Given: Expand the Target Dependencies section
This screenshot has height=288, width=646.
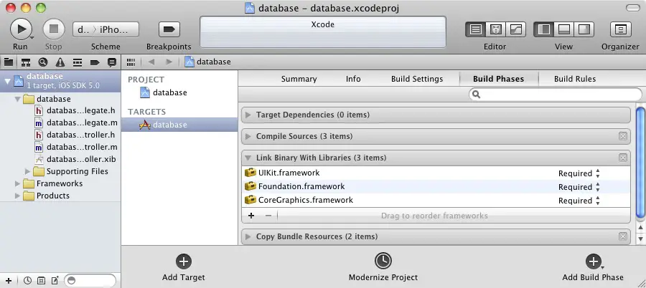Looking at the screenshot, I should [248, 115].
